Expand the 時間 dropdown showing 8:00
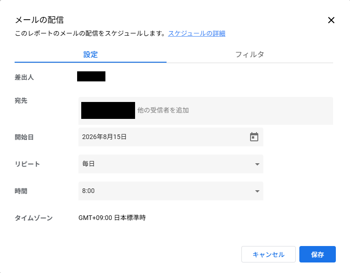This screenshot has width=350, height=273. pos(171,191)
